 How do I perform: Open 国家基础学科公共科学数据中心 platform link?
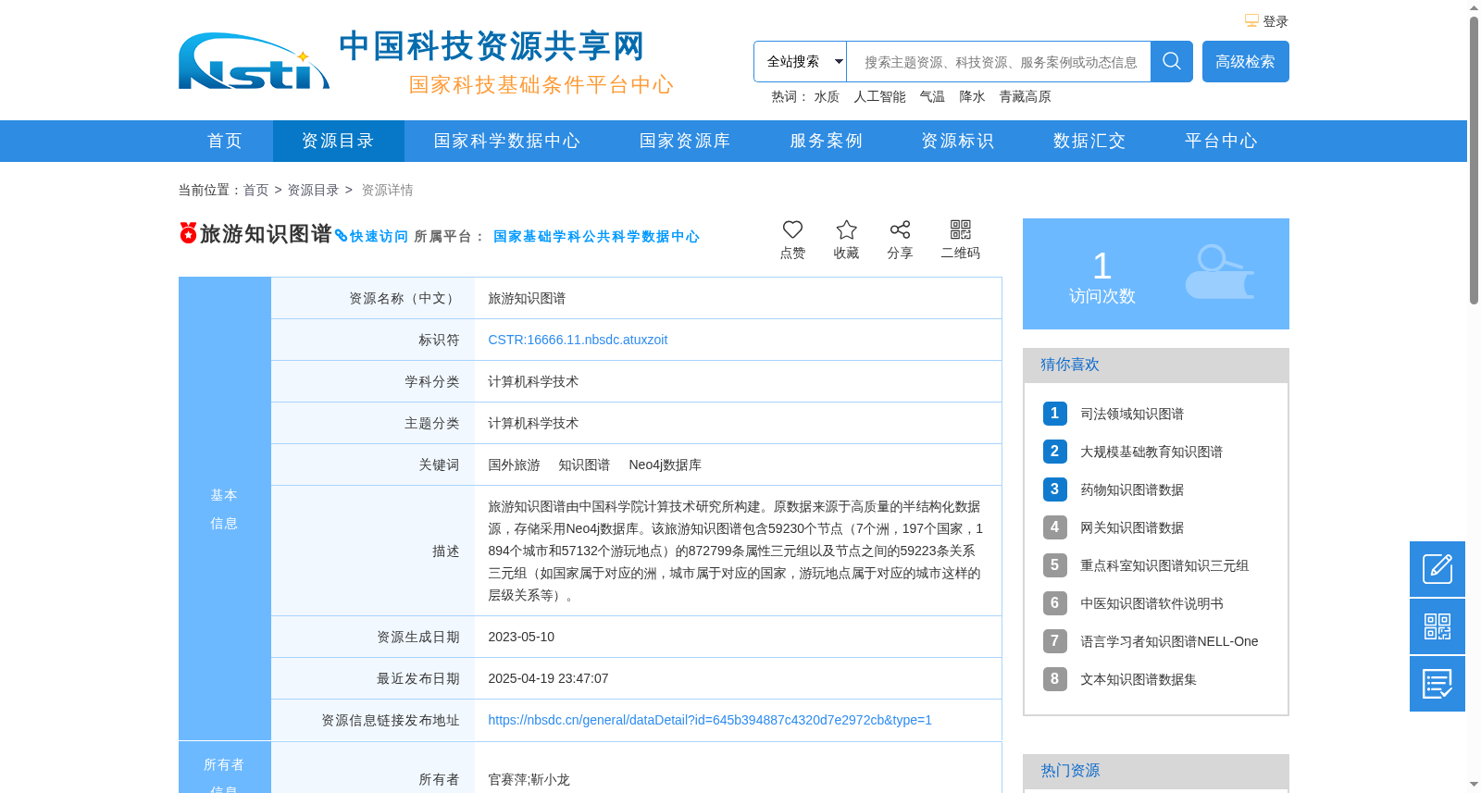point(596,236)
